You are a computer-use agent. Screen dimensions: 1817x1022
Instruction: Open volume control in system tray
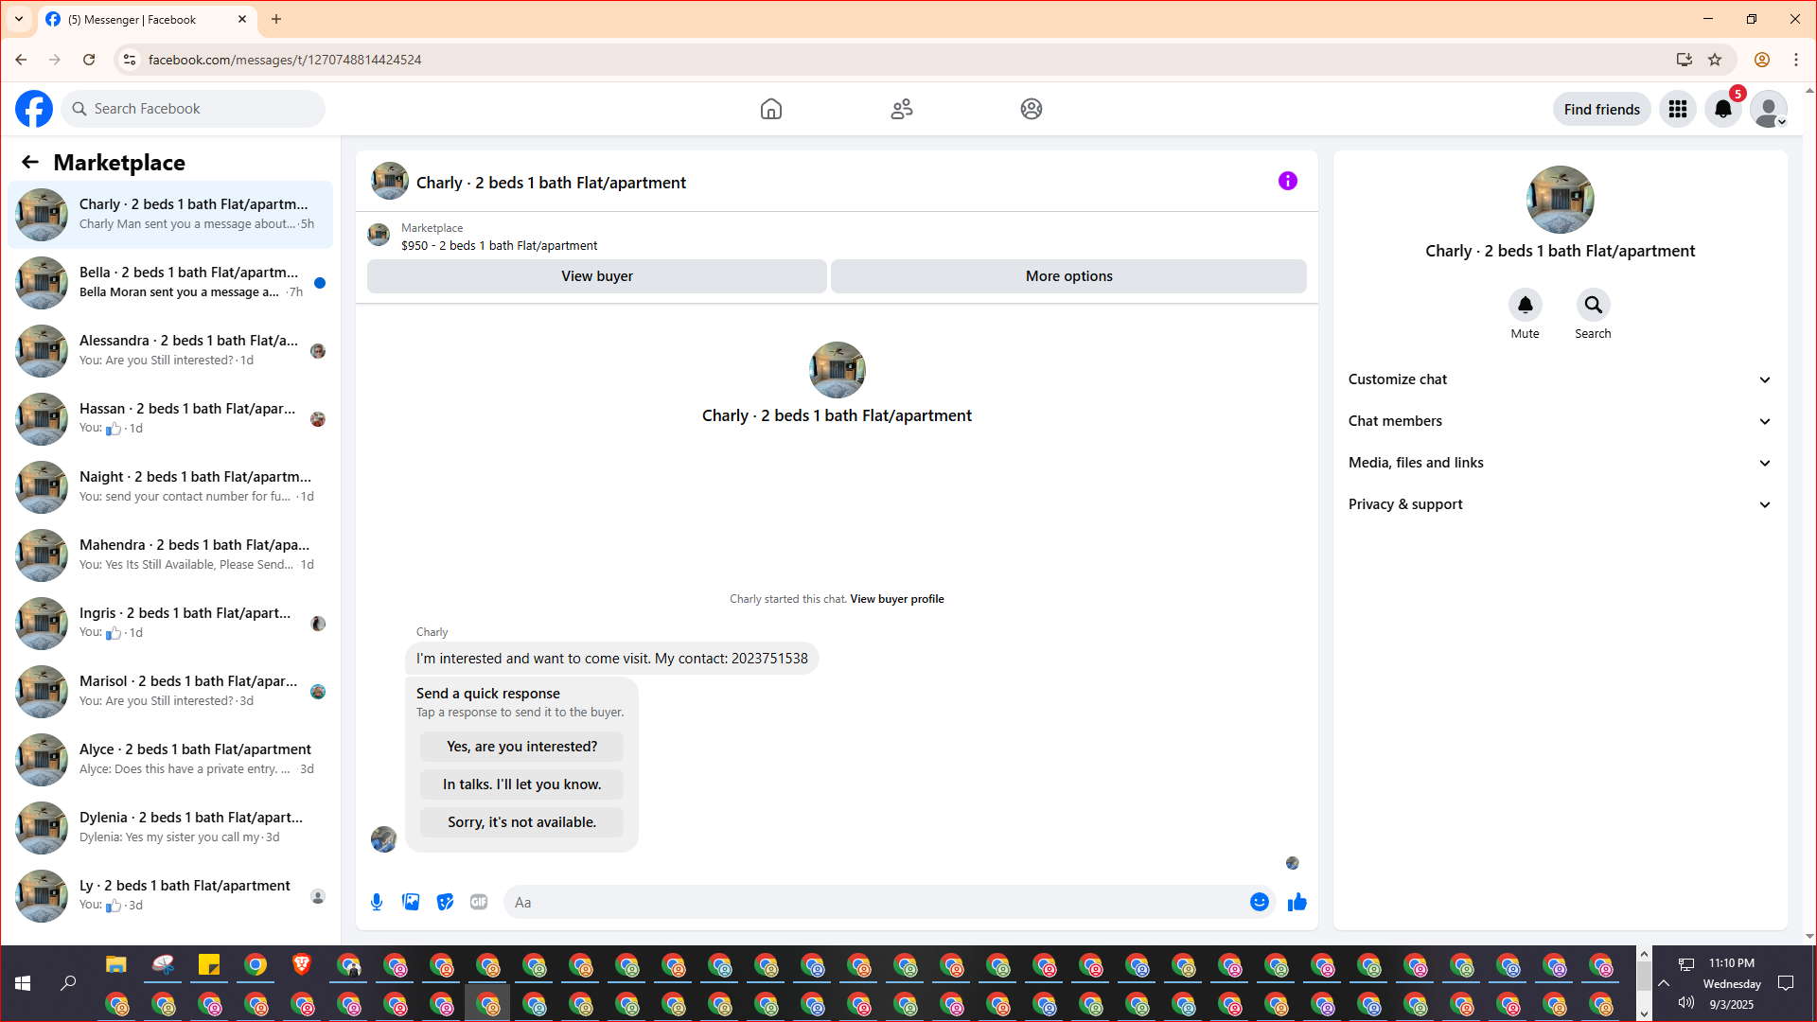[1686, 1002]
